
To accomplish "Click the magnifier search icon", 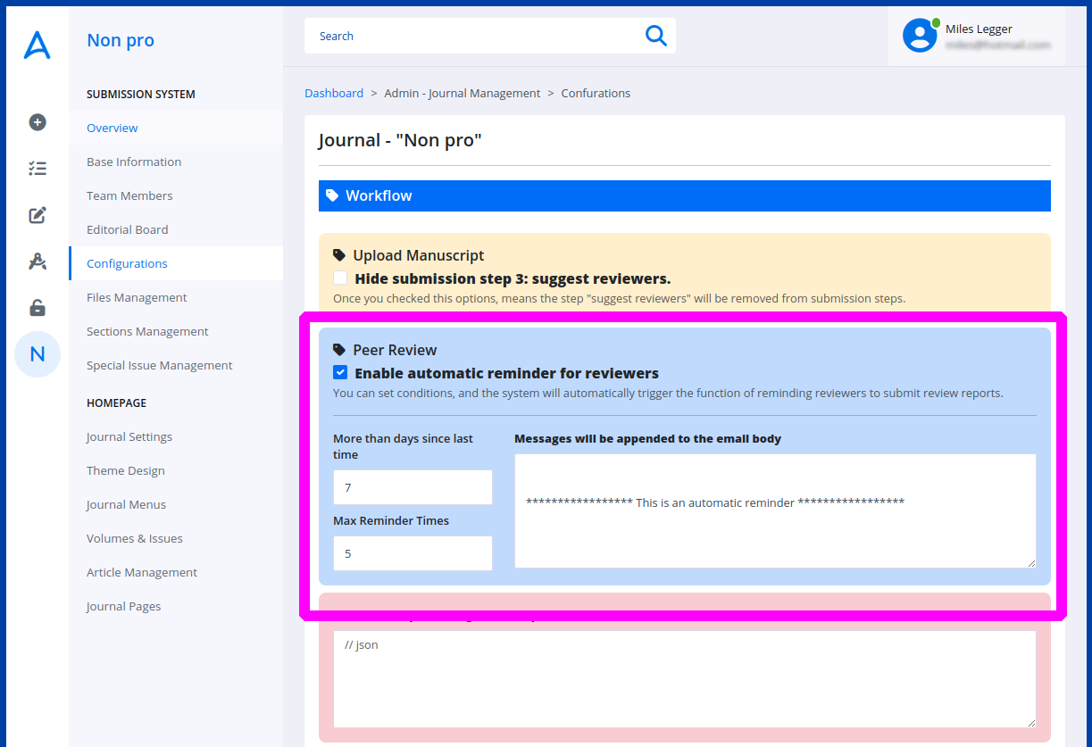I will (x=655, y=36).
